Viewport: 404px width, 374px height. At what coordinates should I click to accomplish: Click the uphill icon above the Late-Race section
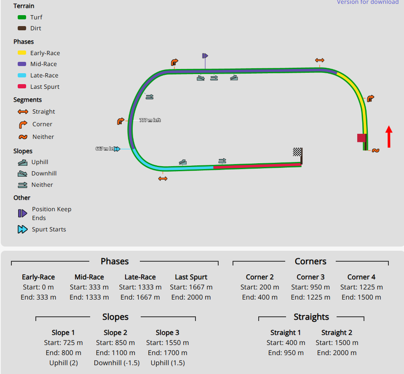183,162
